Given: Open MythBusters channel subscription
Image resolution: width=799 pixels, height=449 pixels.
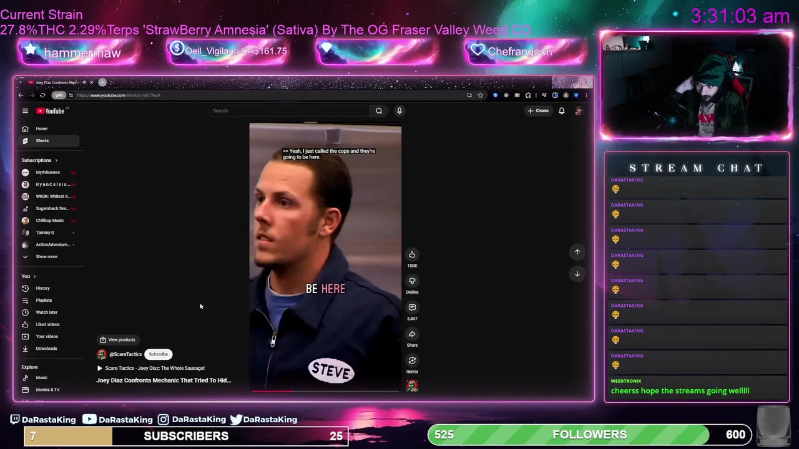Looking at the screenshot, I should [x=50, y=172].
